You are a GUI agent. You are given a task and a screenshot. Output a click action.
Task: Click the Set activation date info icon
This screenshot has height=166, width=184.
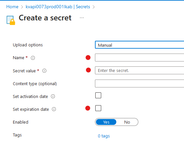pyautogui.click(x=53, y=96)
